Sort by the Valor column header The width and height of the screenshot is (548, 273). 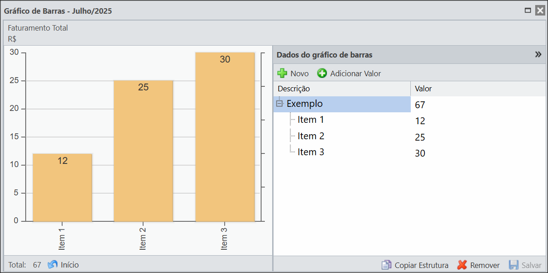[x=476, y=89]
